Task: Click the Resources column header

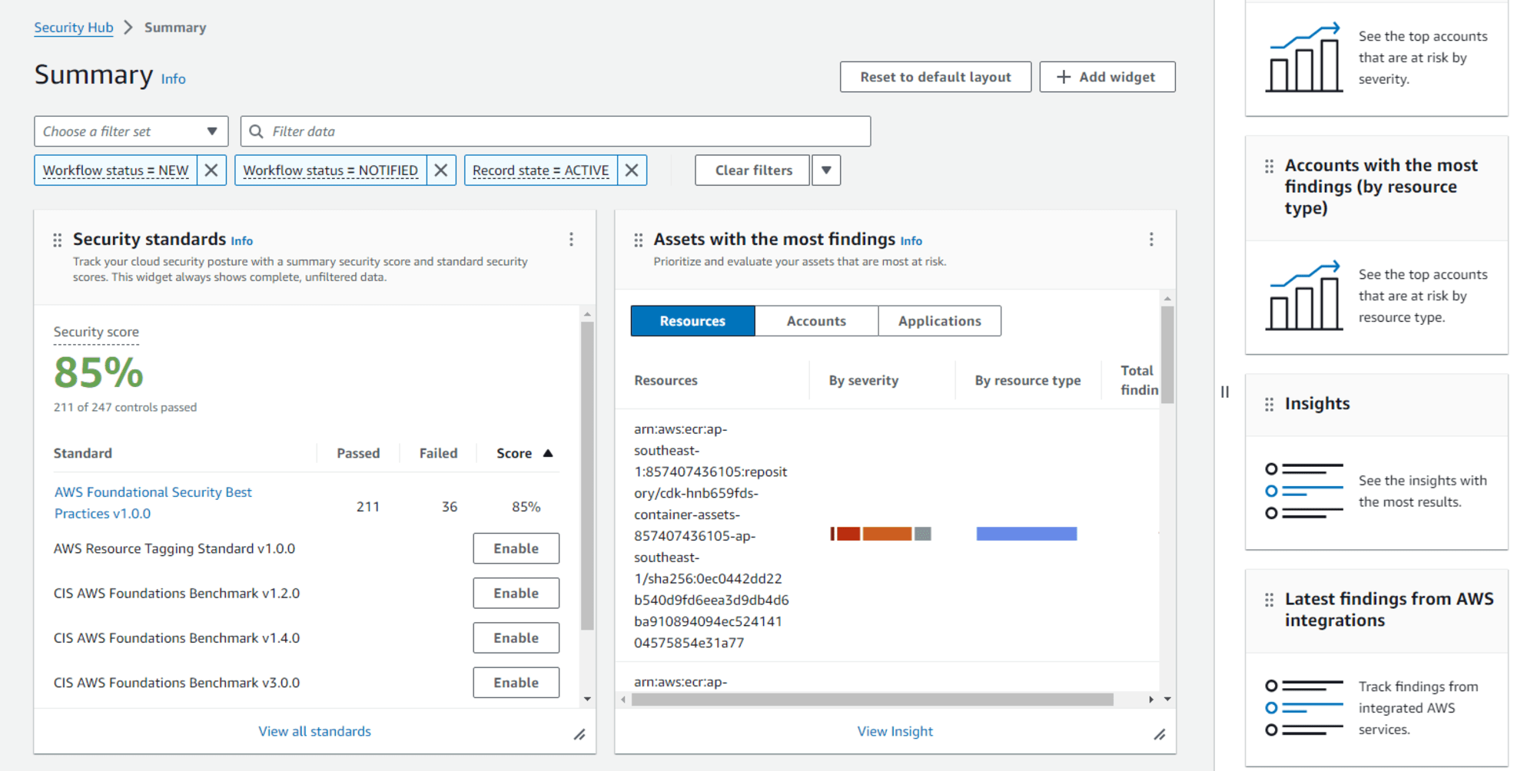Action: (x=666, y=381)
